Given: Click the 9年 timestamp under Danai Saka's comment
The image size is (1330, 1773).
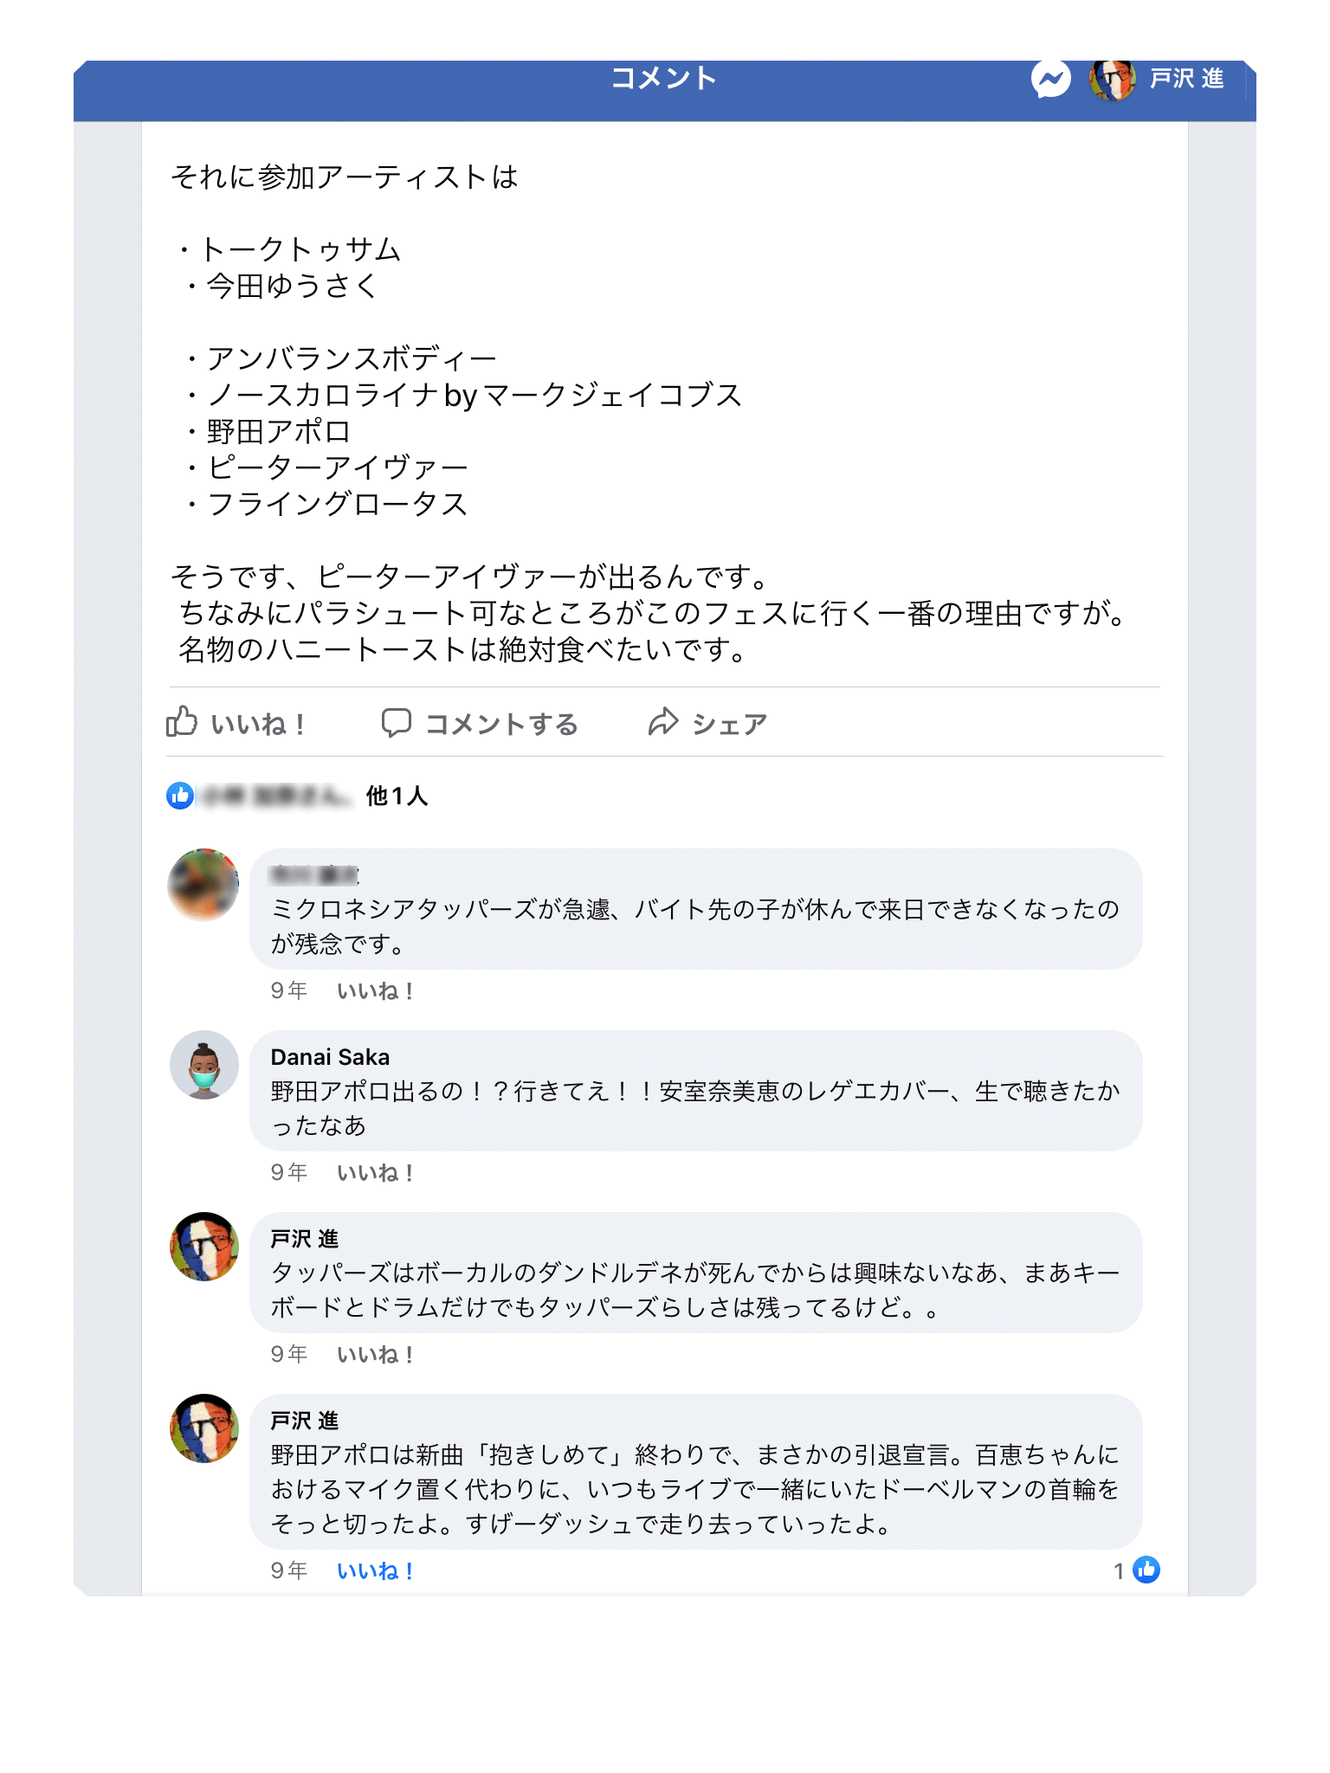Looking at the screenshot, I should [288, 1172].
